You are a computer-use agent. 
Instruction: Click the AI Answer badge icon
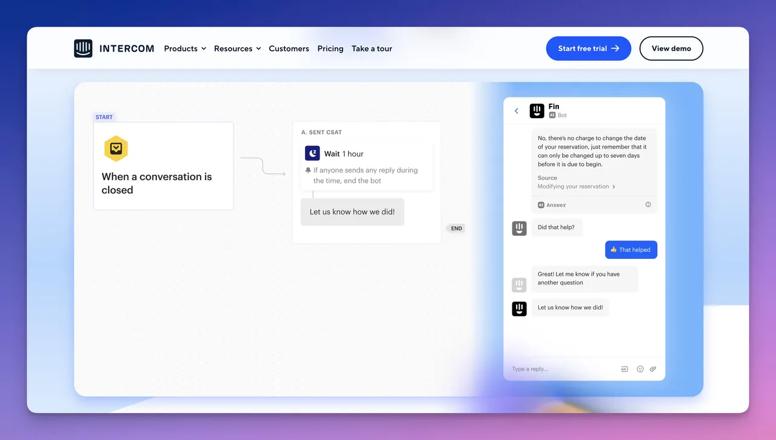click(541, 205)
